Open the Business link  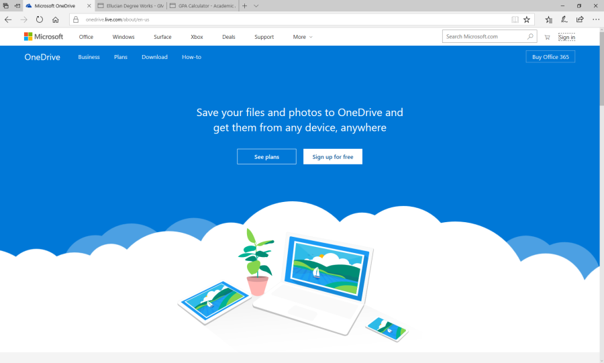pos(89,57)
